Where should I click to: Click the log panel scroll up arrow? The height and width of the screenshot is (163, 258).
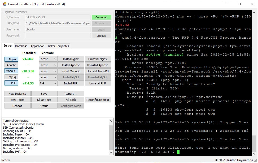(x=111, y=121)
